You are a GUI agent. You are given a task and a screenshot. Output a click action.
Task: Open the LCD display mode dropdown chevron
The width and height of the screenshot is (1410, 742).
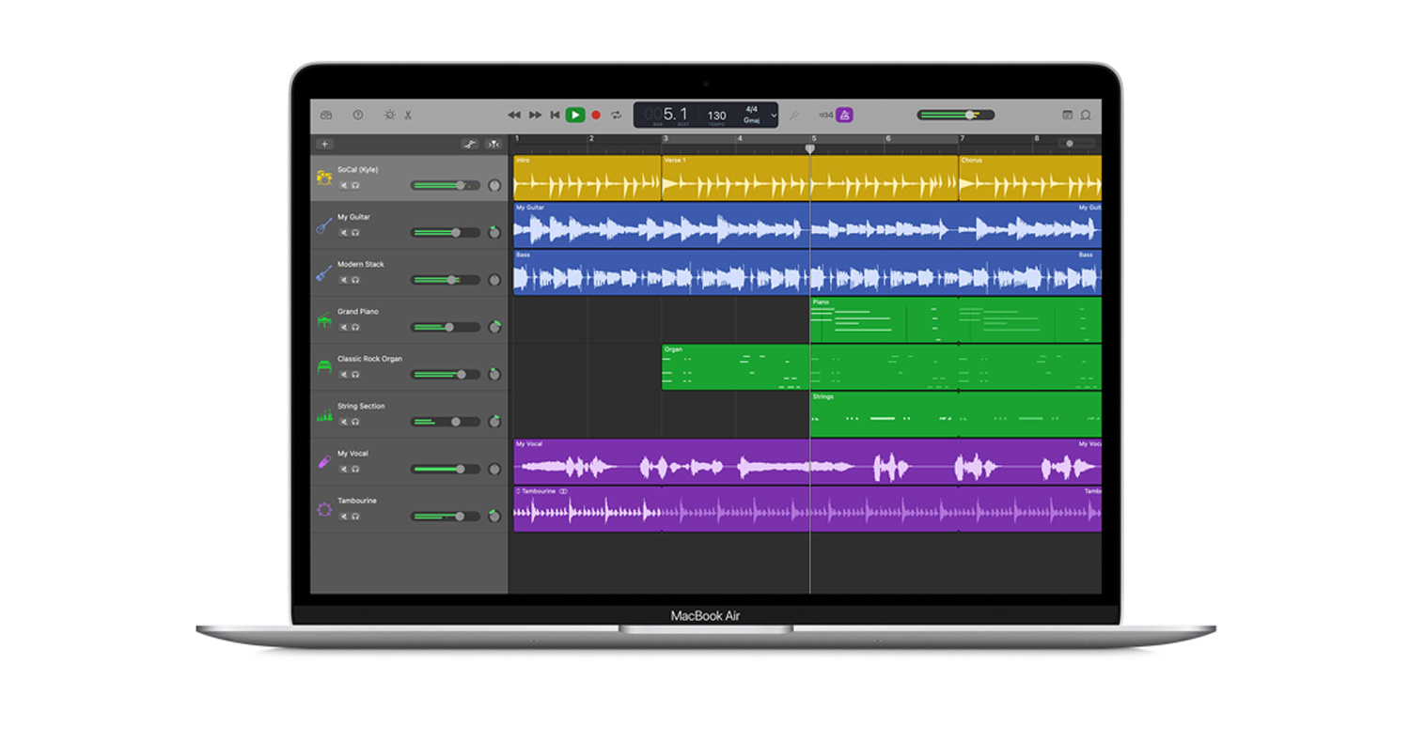tap(774, 116)
